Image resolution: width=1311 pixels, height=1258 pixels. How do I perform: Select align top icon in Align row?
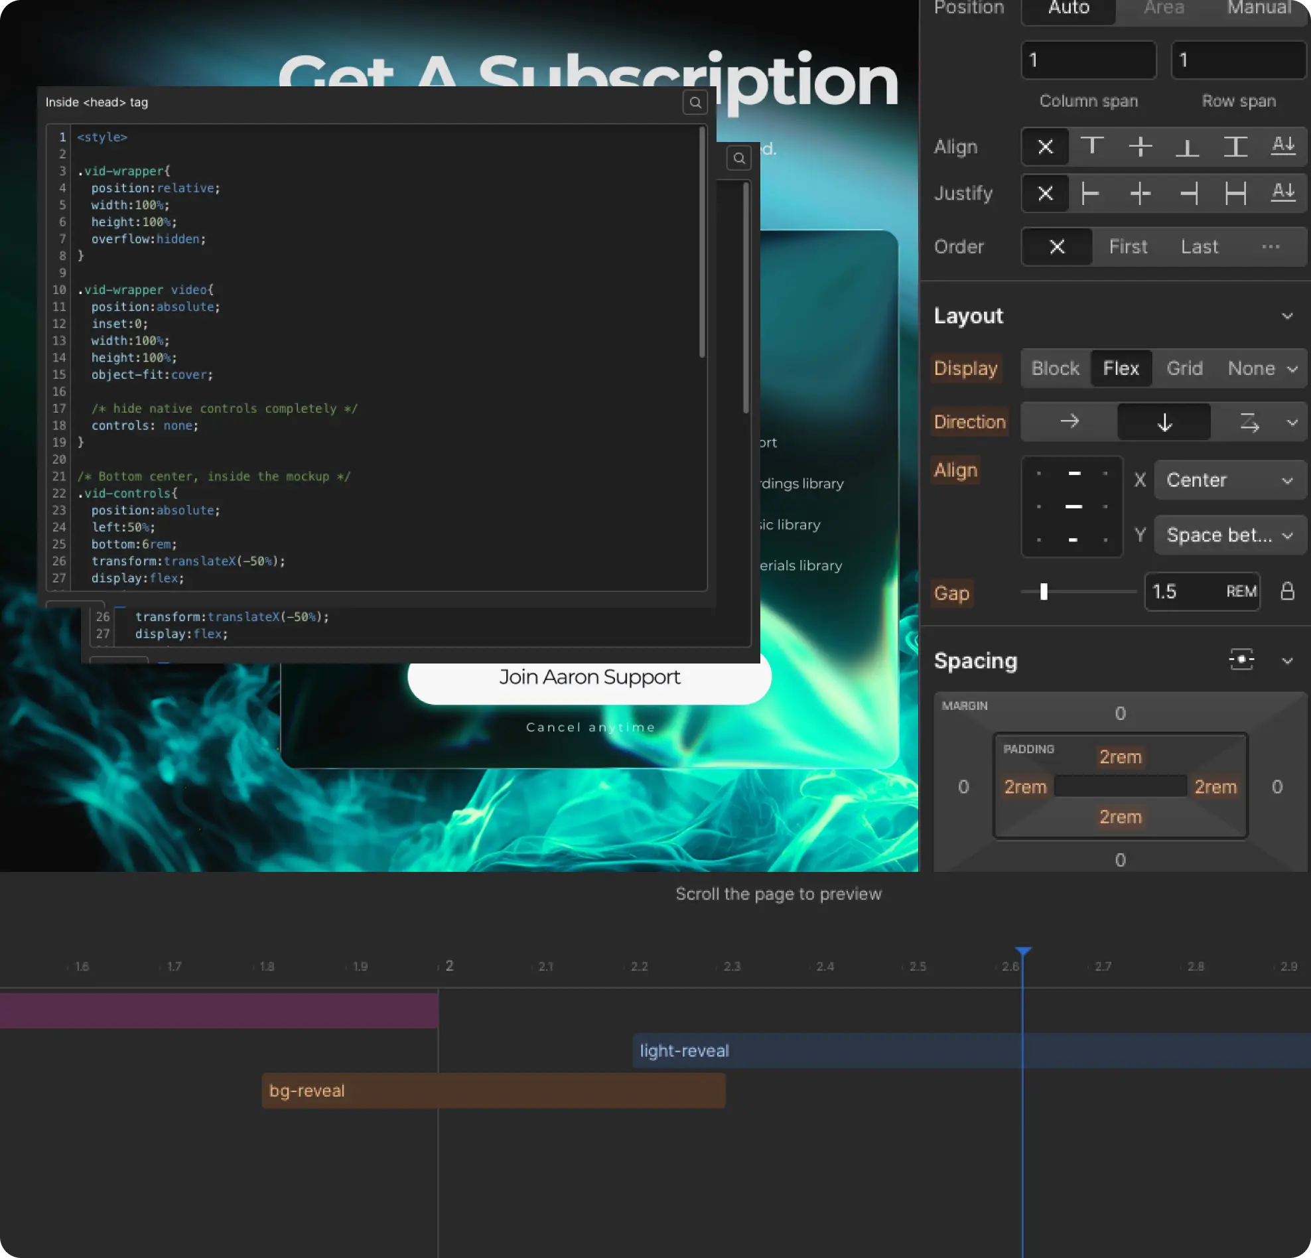click(x=1092, y=147)
